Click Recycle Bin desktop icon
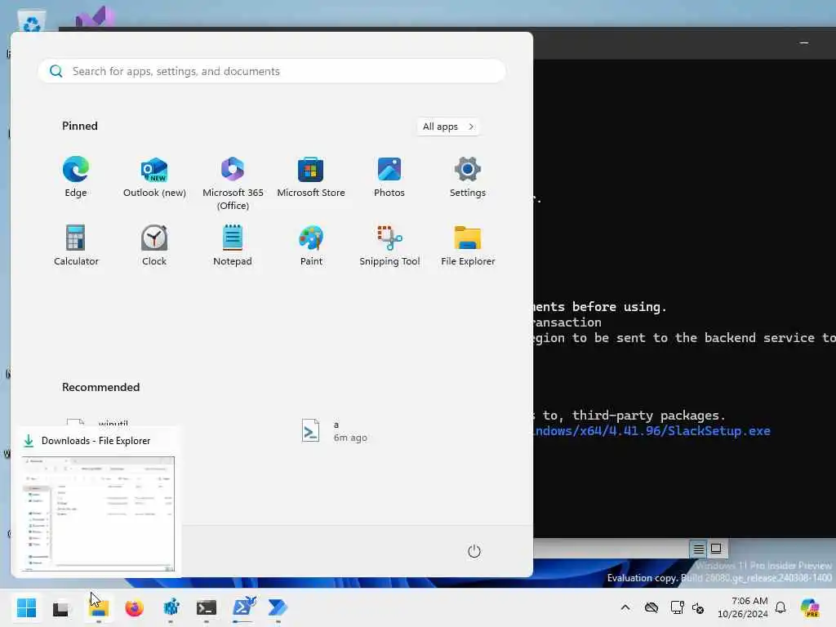The image size is (836, 627). [x=32, y=21]
